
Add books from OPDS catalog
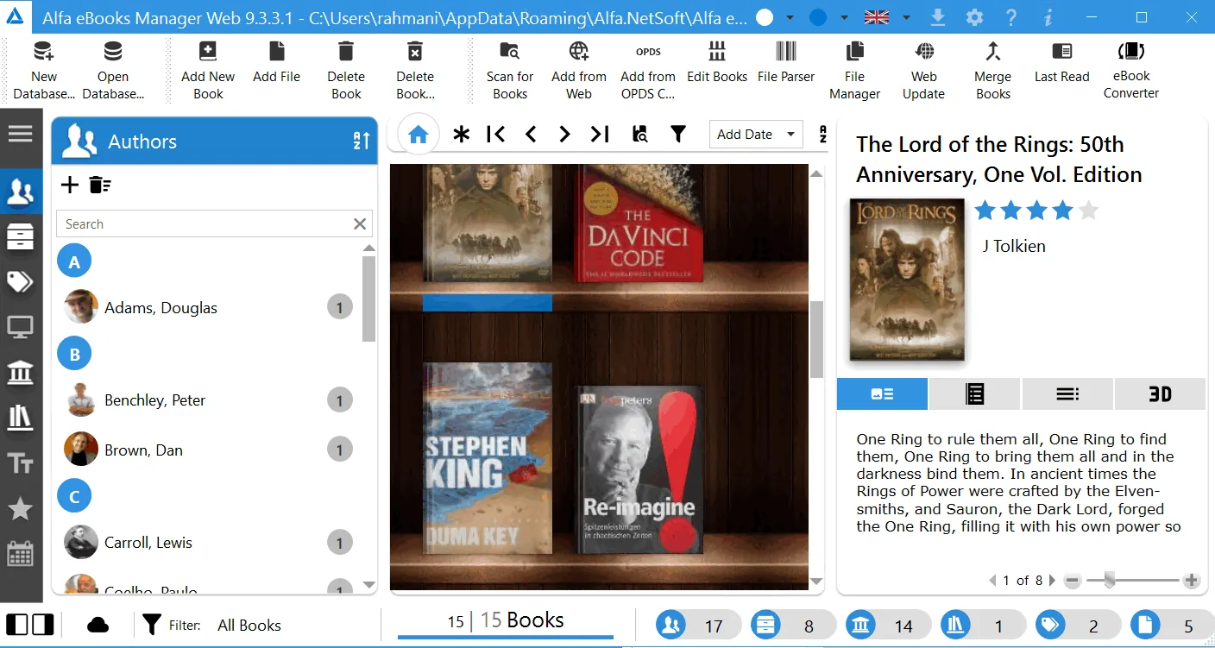(x=648, y=69)
